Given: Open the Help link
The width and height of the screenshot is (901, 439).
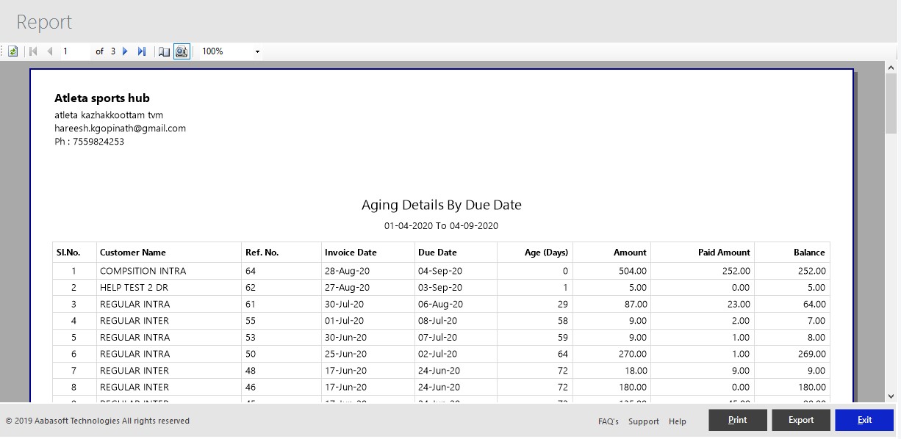Looking at the screenshot, I should (678, 421).
